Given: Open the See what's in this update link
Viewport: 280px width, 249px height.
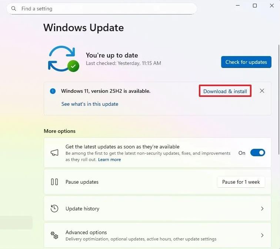Looking at the screenshot, I should [90, 104].
